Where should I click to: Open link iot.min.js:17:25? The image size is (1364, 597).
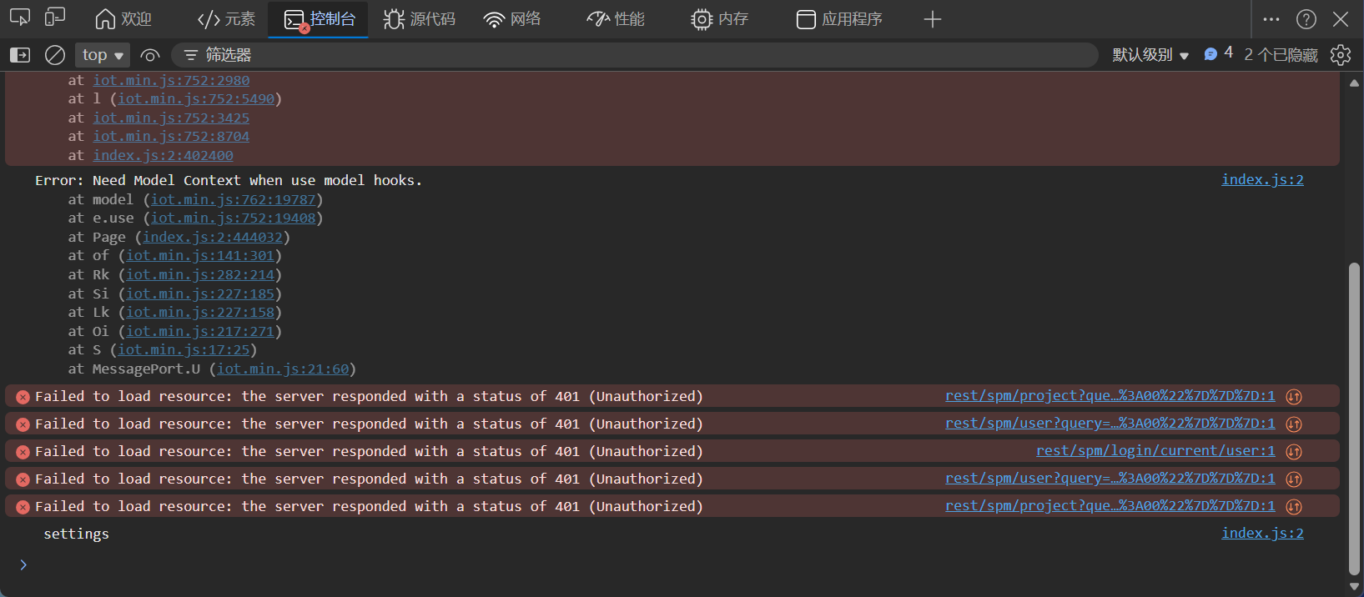click(x=184, y=349)
